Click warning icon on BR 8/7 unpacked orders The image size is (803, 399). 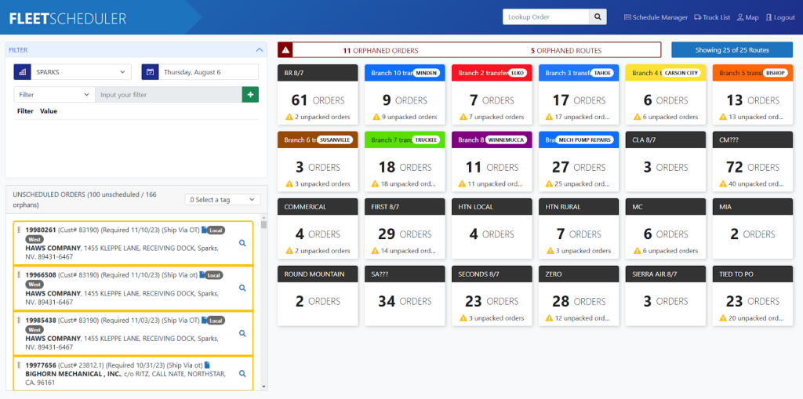pyautogui.click(x=289, y=117)
